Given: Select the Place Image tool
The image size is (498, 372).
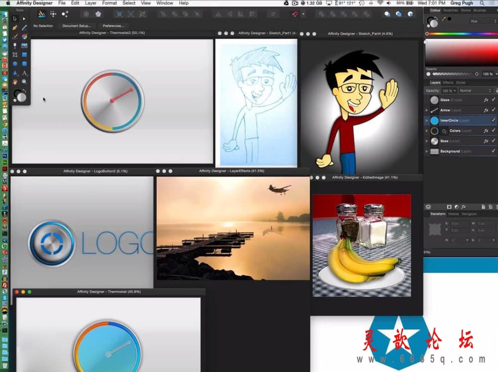Looking at the screenshot, I should (24, 46).
